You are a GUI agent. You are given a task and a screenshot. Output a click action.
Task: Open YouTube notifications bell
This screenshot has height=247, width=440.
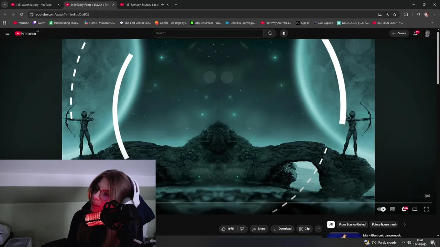pos(415,33)
